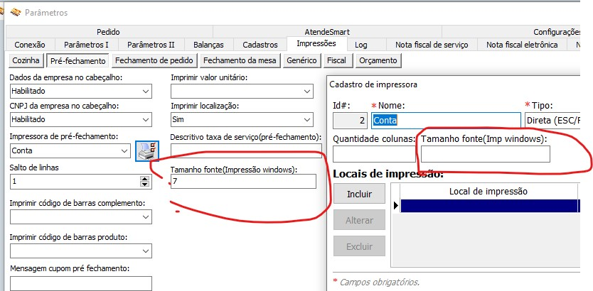
Task: Open printer registration icon next to Conta
Action: [147, 151]
